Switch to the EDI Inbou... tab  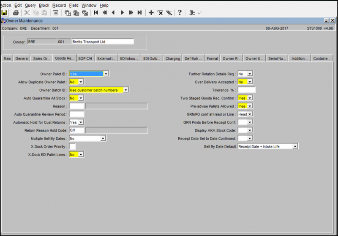[129, 58]
